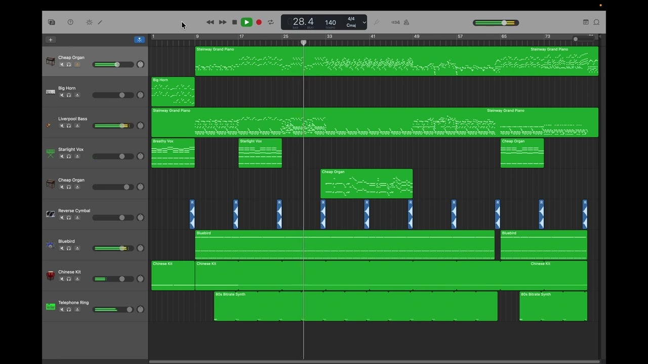Add a new track with plus button
Screen dimensions: 648x364
point(50,39)
